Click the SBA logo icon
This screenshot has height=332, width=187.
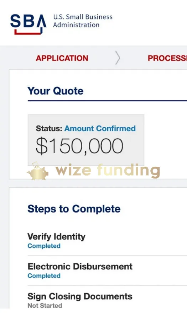pyautogui.click(x=28, y=24)
